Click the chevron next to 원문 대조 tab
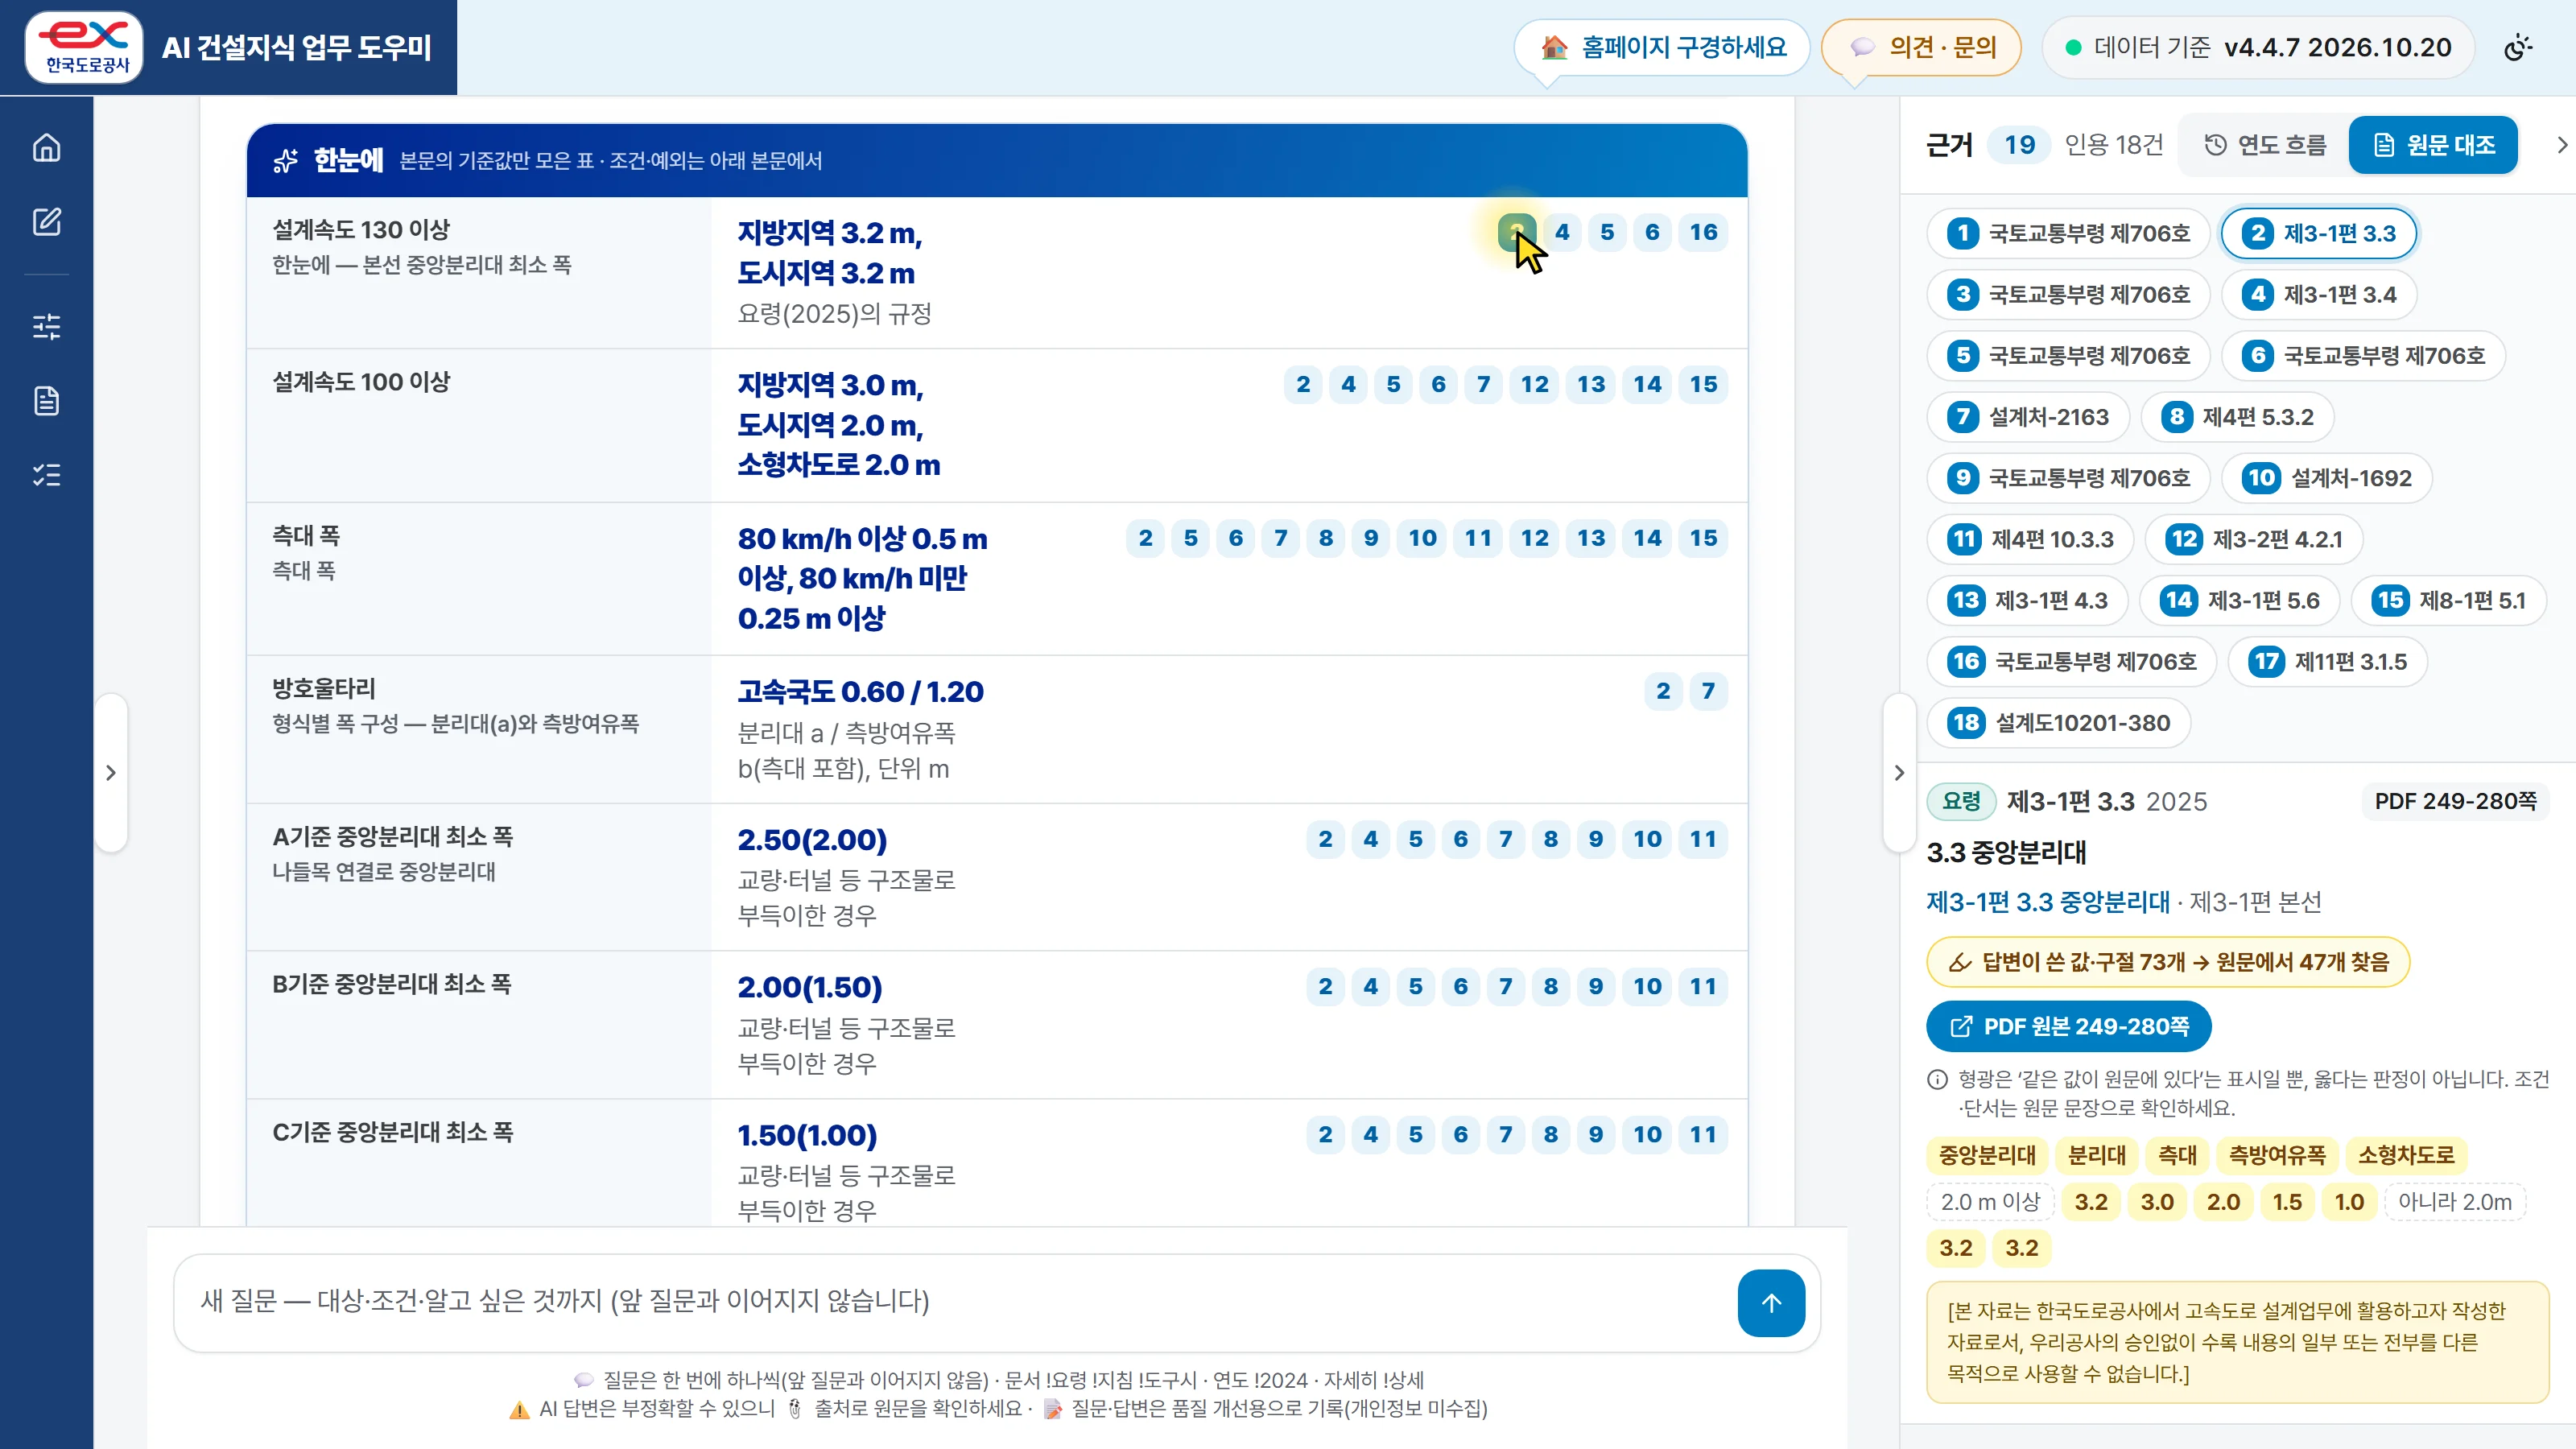The width and height of the screenshot is (2576, 1449). 2561,145
